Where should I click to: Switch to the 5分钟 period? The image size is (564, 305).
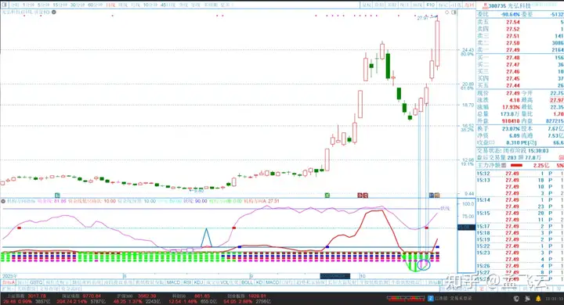(44, 5)
